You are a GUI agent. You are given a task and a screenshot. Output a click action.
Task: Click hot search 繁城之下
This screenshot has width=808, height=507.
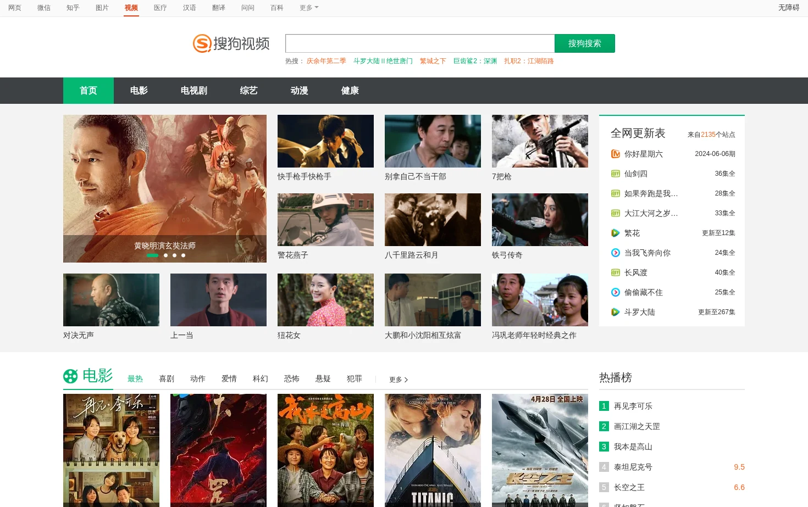pos(433,61)
